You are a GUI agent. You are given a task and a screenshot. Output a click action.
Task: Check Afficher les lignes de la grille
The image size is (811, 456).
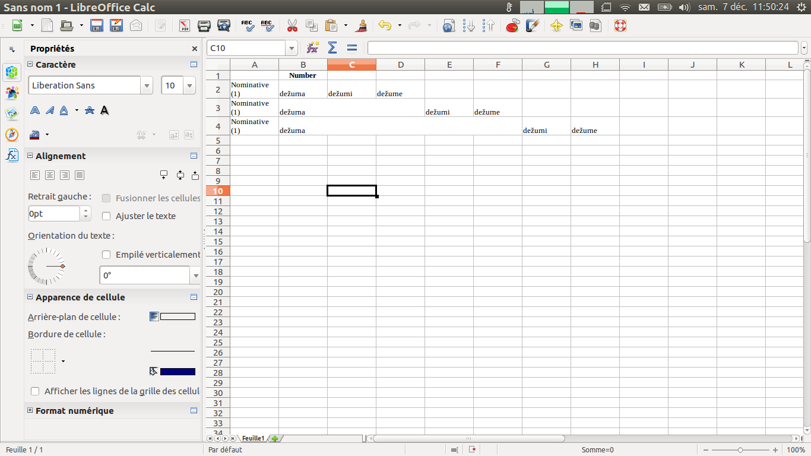click(x=35, y=391)
